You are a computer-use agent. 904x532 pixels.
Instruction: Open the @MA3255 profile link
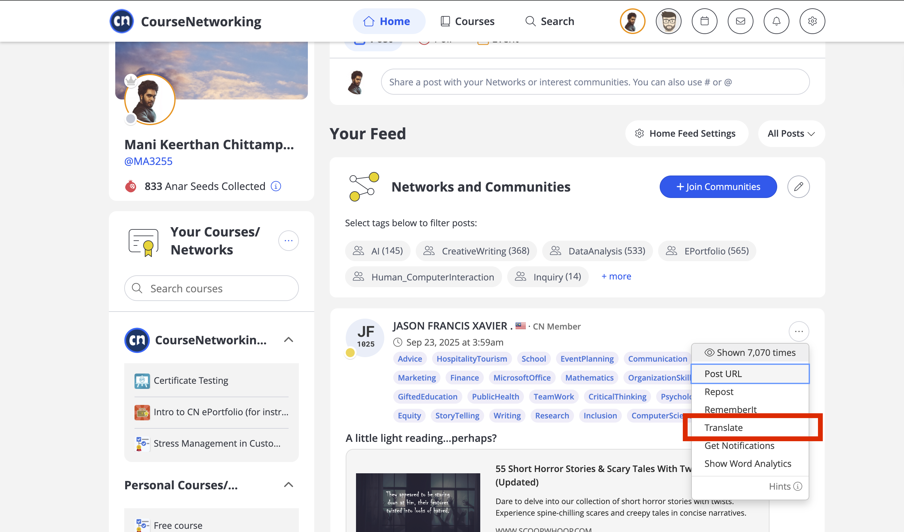(148, 161)
